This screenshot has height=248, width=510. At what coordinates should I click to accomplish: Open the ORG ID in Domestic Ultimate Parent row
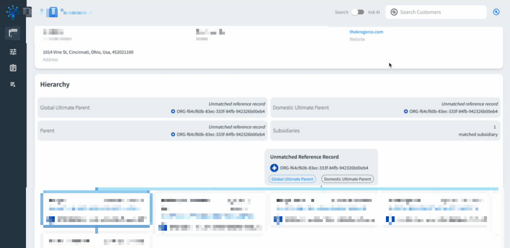[453, 111]
